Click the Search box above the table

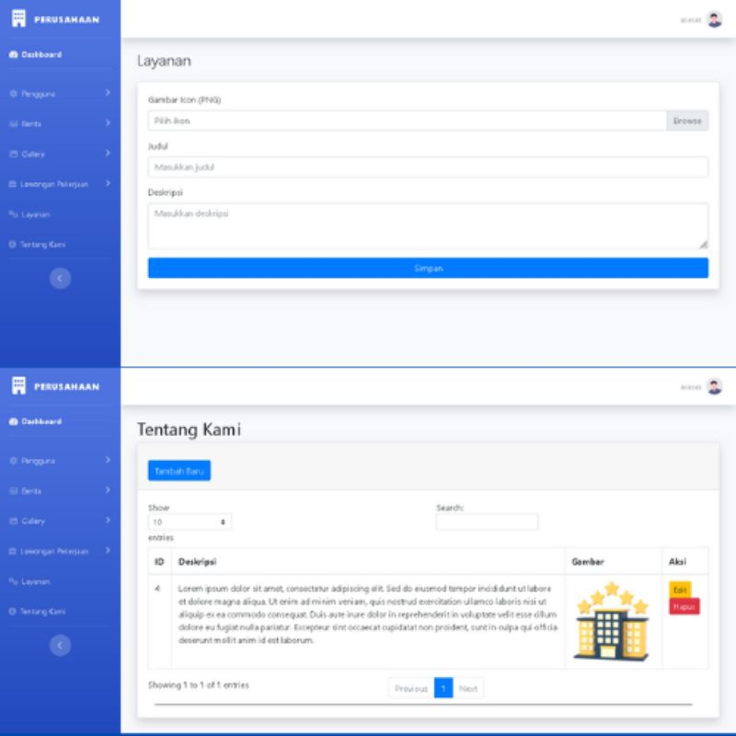click(x=487, y=522)
